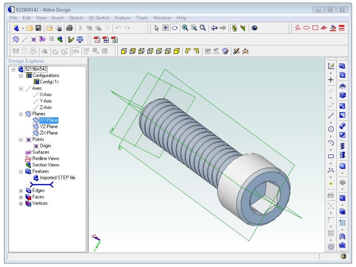
Task: Click the insert point toolbar icon
Action: [34, 40]
